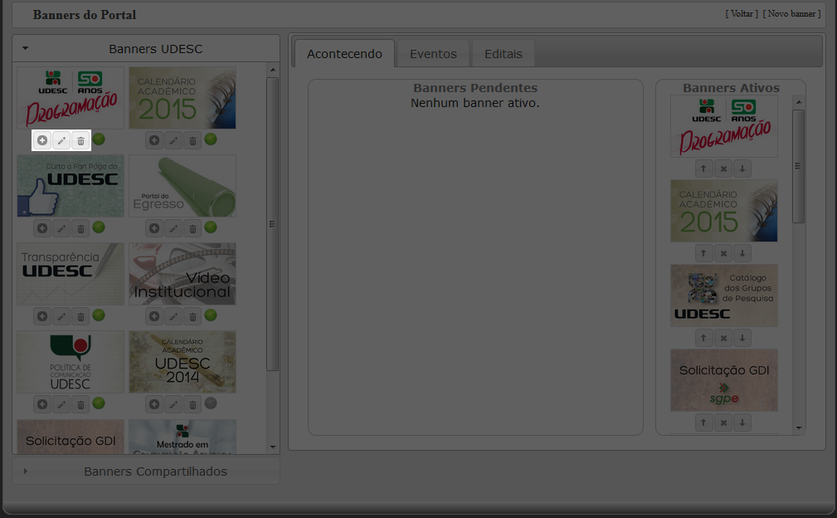Edit the Transparência UDESC banner
The width and height of the screenshot is (837, 518).
click(x=61, y=316)
